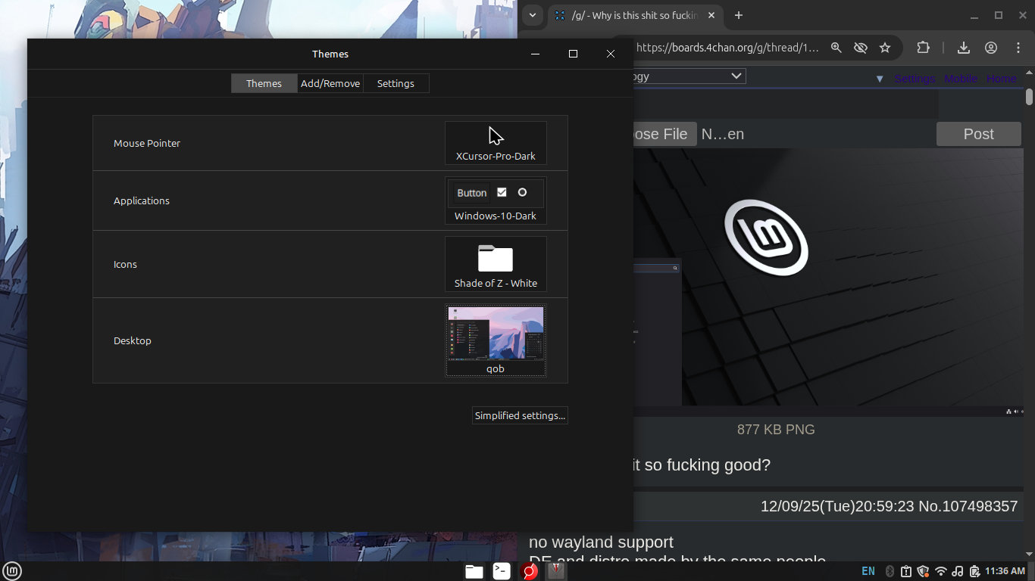Open the browser zoom magnifier icon
The width and height of the screenshot is (1035, 581).
click(836, 48)
